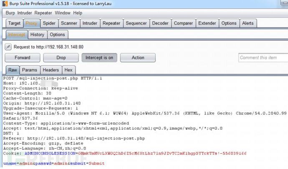288x169 pixels.
Task: Open the Extender tab
Action: pos(207,23)
